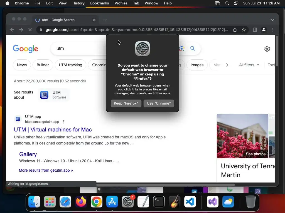Search by image with Lens icon
285x213 pixels.
tap(182, 49)
